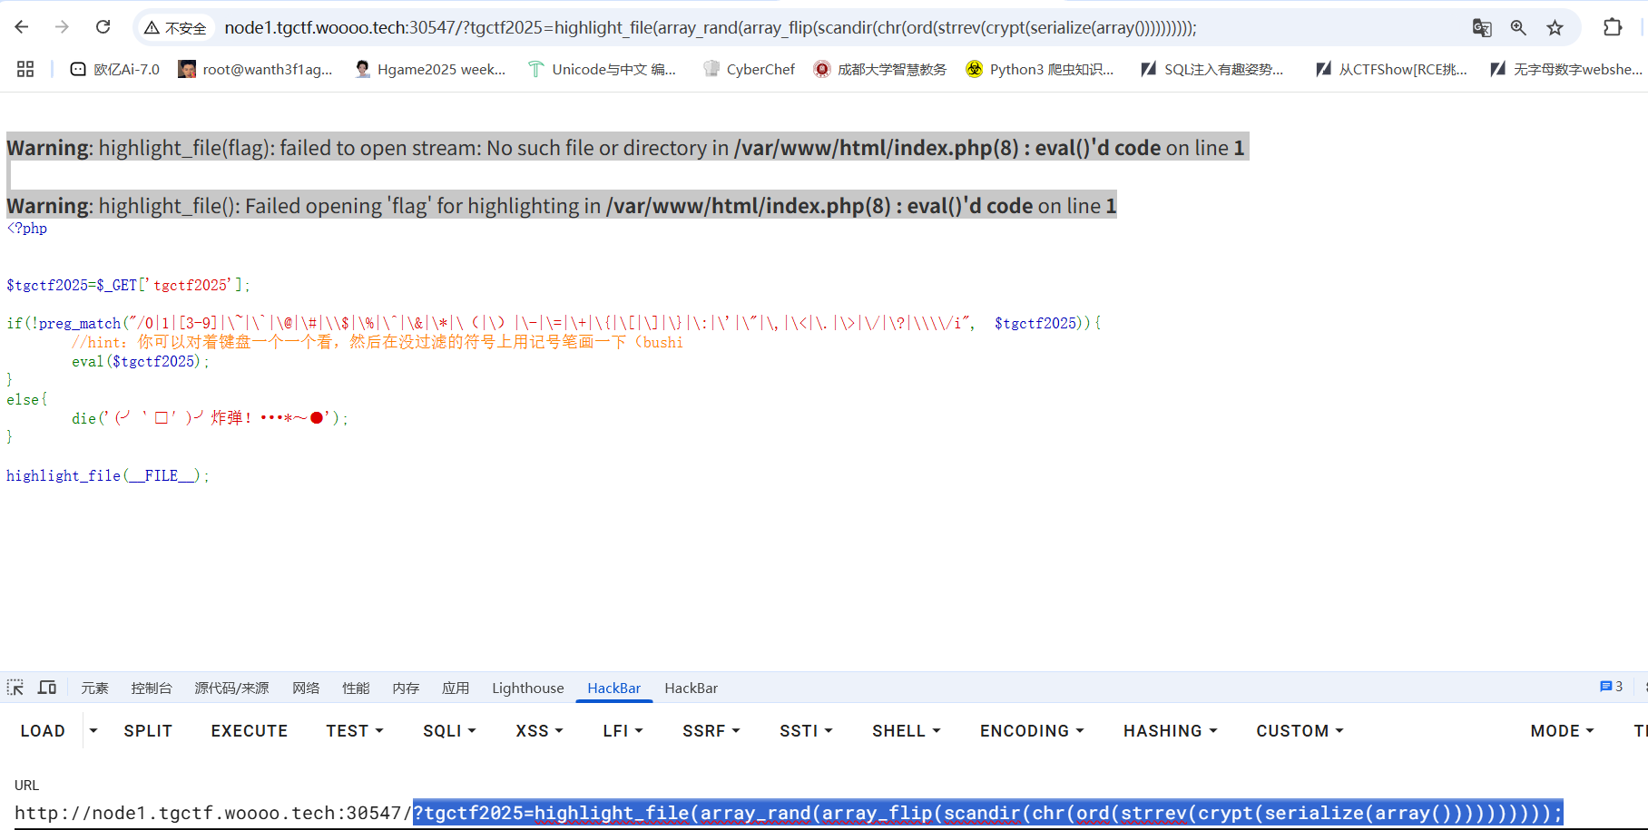Viewport: 1648px width, 830px height.
Task: Click the zoom magnifier icon in address bar
Action: [x=1518, y=27]
